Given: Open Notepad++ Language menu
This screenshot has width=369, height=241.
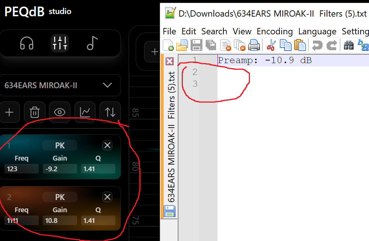Looking at the screenshot, I should click(317, 31).
